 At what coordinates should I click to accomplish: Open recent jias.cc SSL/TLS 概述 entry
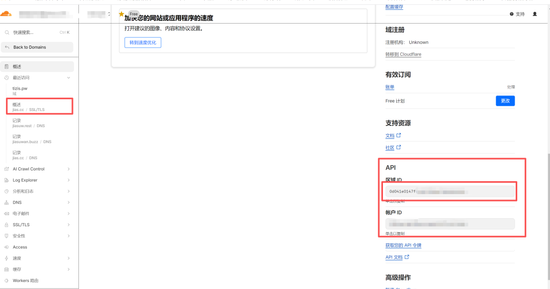(x=40, y=107)
